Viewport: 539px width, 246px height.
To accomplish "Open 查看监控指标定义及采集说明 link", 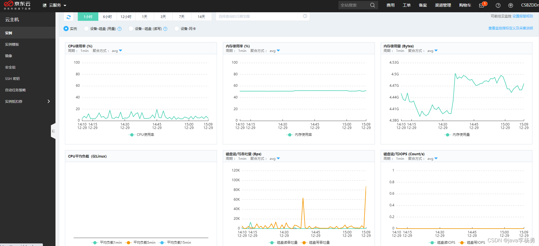I will pos(510,28).
